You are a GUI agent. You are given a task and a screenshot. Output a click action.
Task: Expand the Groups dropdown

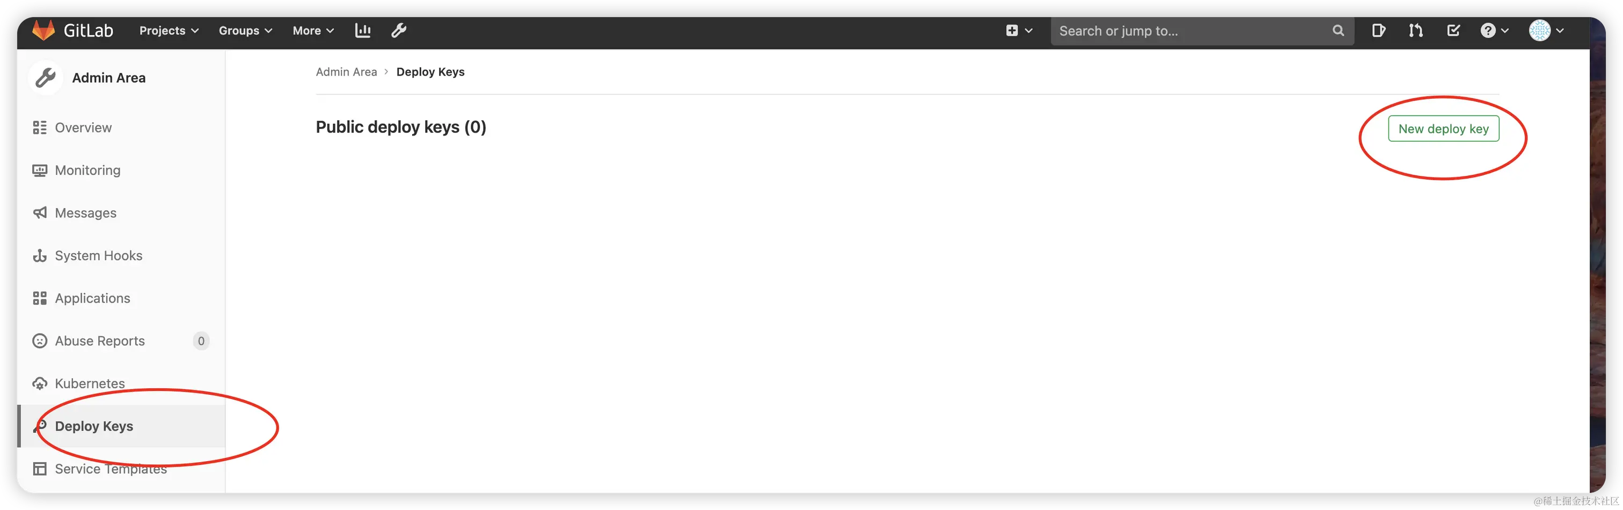(245, 30)
